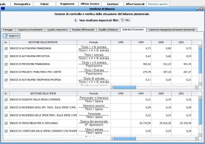Open chart for Indice di Autonomia Tariffaria Propria
The width and height of the screenshot is (205, 144).
[6, 80]
